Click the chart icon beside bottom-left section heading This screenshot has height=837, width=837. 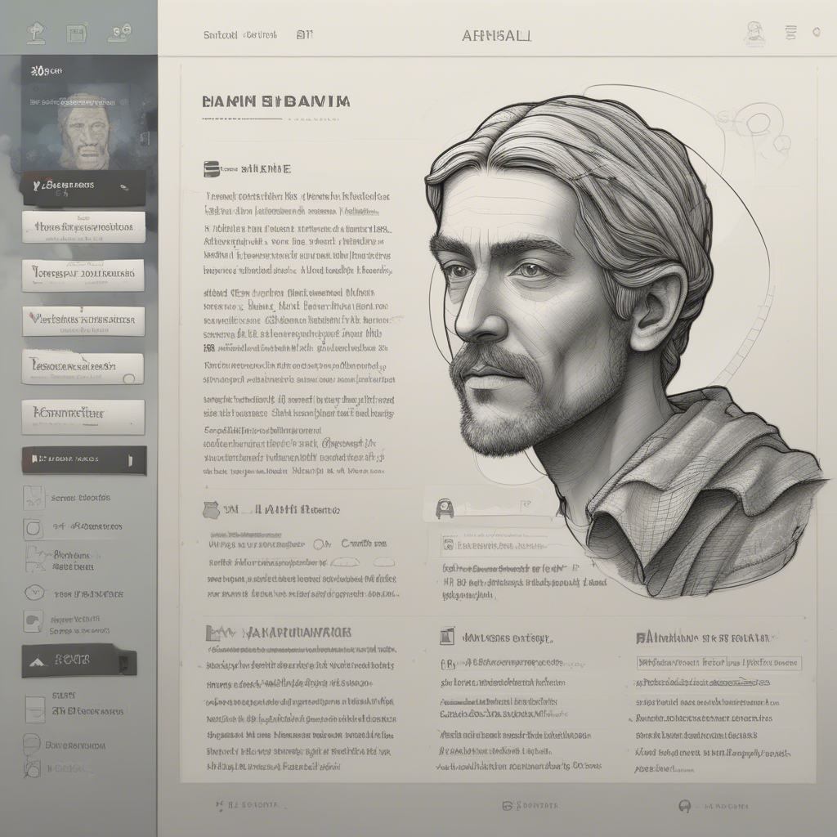click(x=221, y=633)
